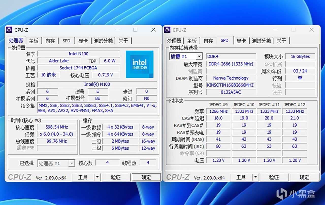Minimize the right CPU-Z window
325x205 pixels.
click(x=276, y=30)
